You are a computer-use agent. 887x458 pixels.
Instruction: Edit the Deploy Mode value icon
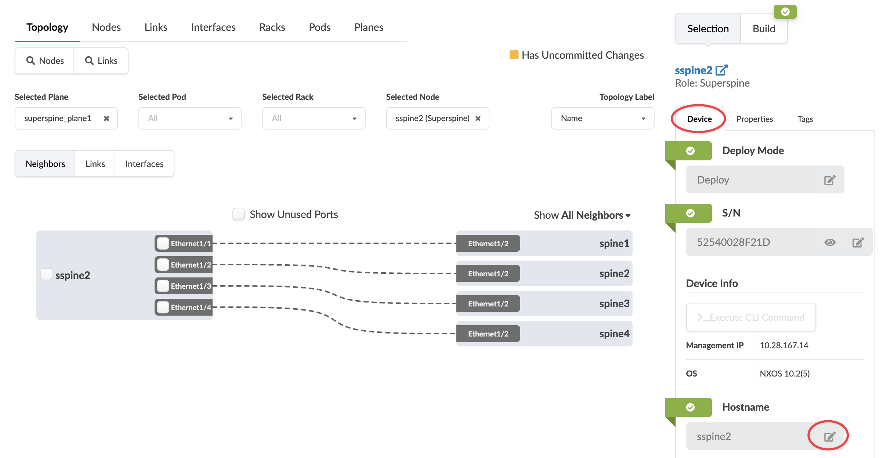tap(829, 180)
